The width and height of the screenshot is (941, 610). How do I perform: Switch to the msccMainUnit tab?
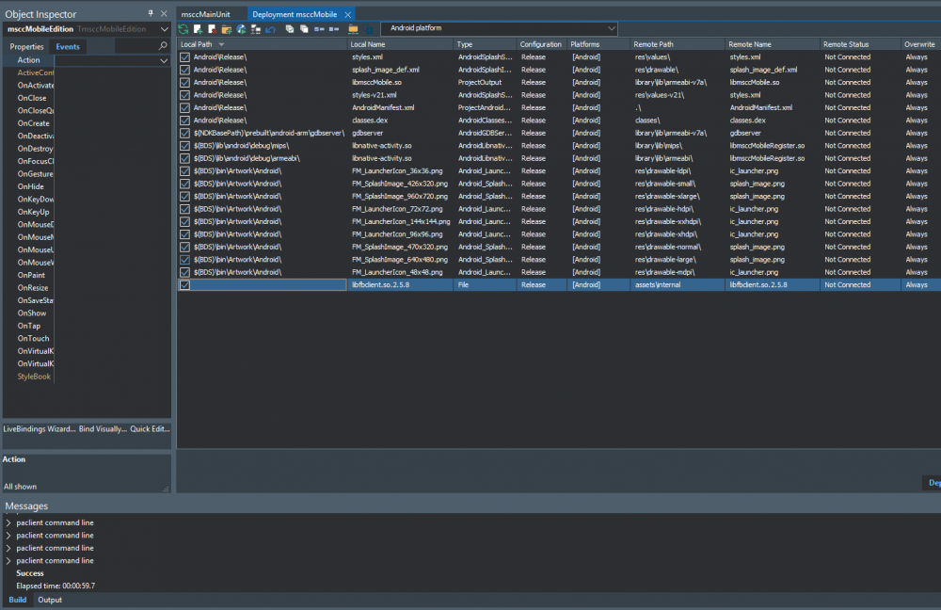coord(206,14)
